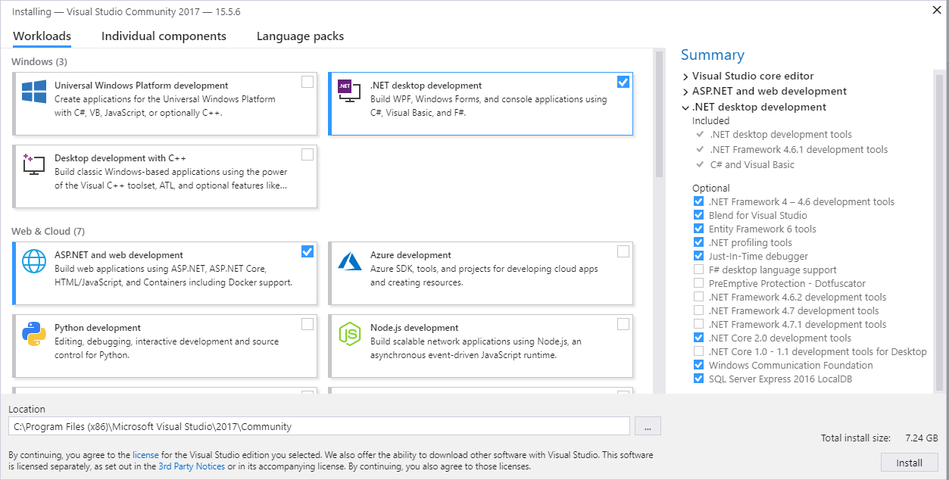Click the Summary panel vertical scrollbar
This screenshot has width=949, height=480.
coord(940,232)
